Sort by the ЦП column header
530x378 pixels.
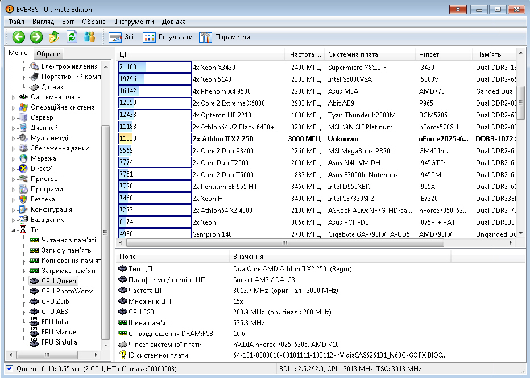pos(200,54)
